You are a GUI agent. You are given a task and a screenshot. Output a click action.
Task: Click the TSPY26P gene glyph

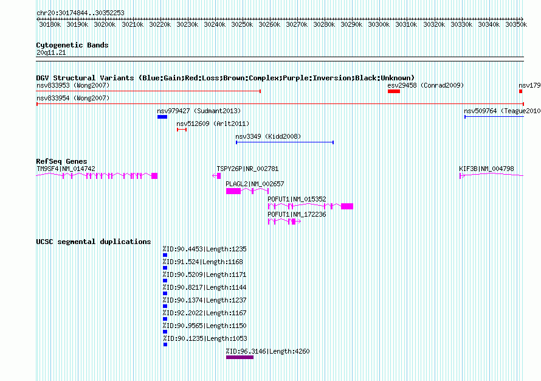click(x=216, y=176)
